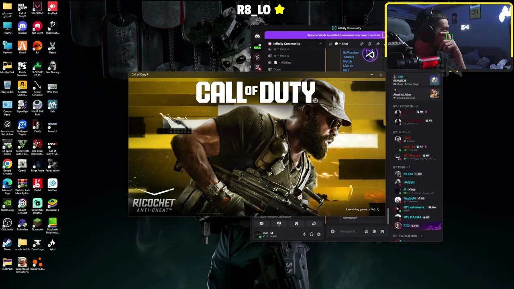Select the SignalRgb desktop shortcut
The height and width of the screenshot is (289, 514).
[x=22, y=107]
